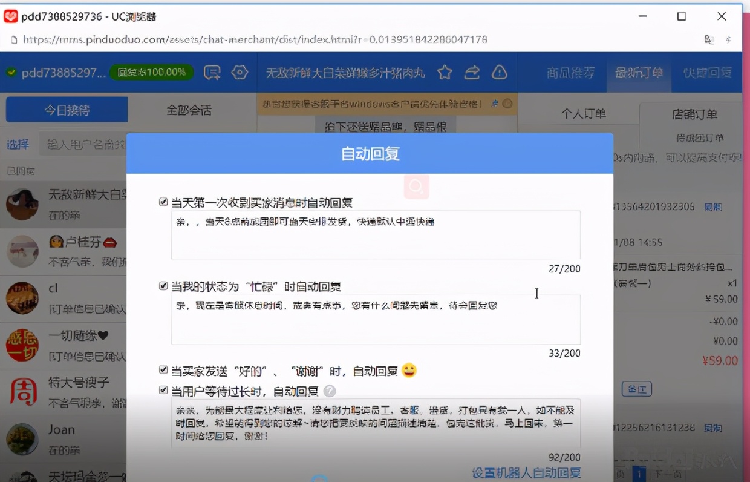The width and height of the screenshot is (750, 482).
Task: Toggle the 忙碌 status auto-reply checkbox
Action: click(163, 286)
